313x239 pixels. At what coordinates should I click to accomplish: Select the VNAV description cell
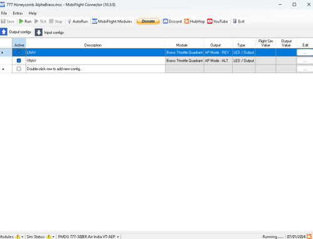coord(96,61)
